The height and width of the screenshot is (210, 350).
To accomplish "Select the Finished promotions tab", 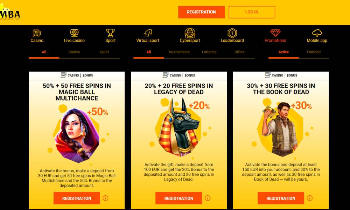I will [314, 52].
